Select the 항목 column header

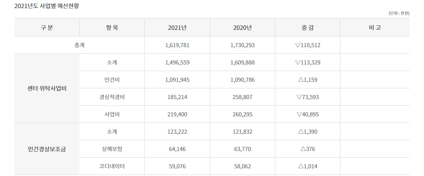112,28
